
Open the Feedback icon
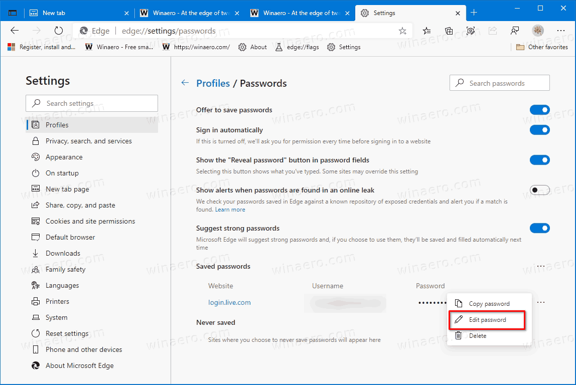(515, 31)
